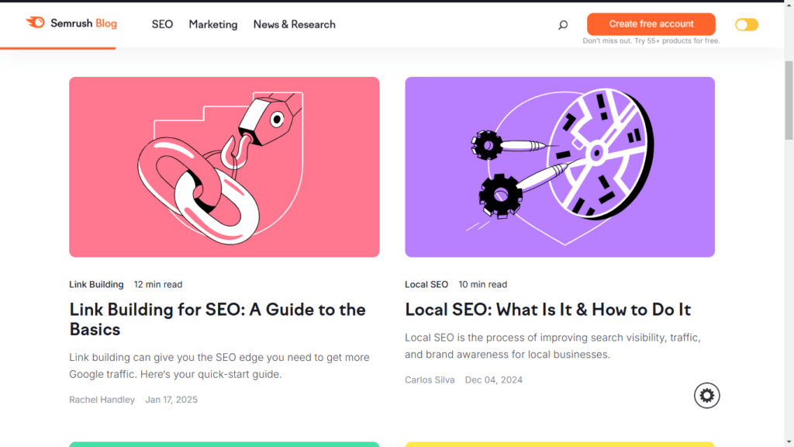Screen dimensions: 794x447
Task: Click the Create free account button
Action: click(651, 24)
